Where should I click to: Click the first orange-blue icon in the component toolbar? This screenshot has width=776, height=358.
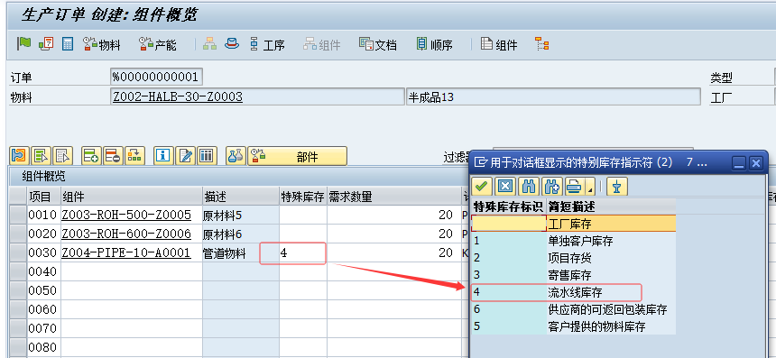pos(20,156)
